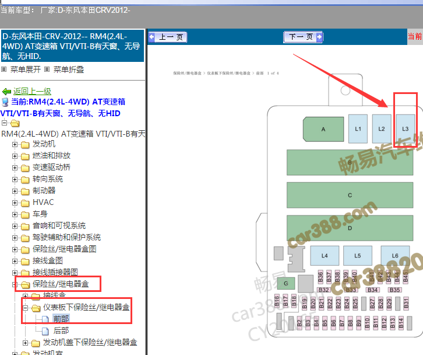Expand the 发动机 folder node
This screenshot has height=355, width=423.
pos(15,144)
